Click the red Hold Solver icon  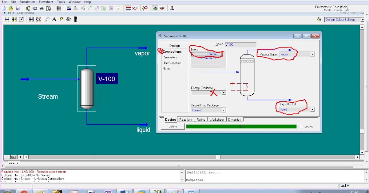point(162,8)
